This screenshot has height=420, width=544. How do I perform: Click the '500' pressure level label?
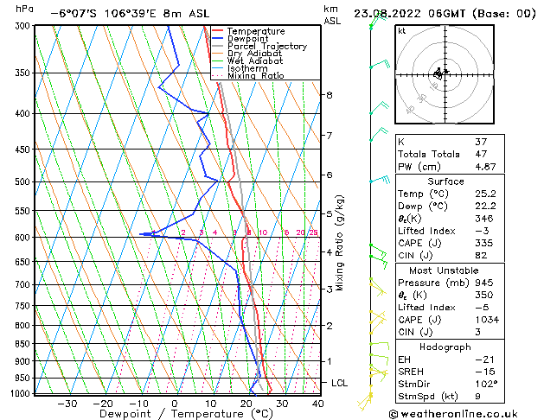24,182
